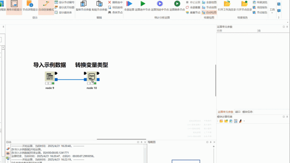Open the pen color dropdown arrow
This screenshot has height=163, width=290.
pyautogui.click(x=244, y=121)
